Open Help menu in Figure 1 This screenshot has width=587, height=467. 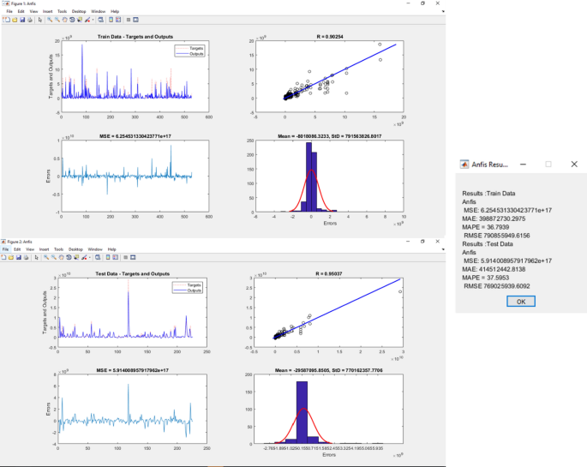(x=115, y=12)
